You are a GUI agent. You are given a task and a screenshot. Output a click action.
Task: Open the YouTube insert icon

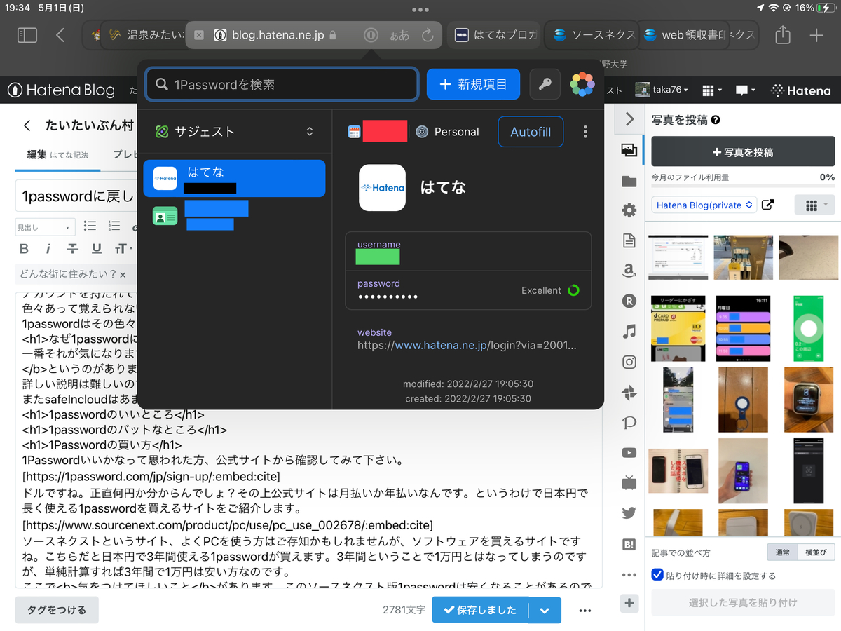click(x=629, y=453)
